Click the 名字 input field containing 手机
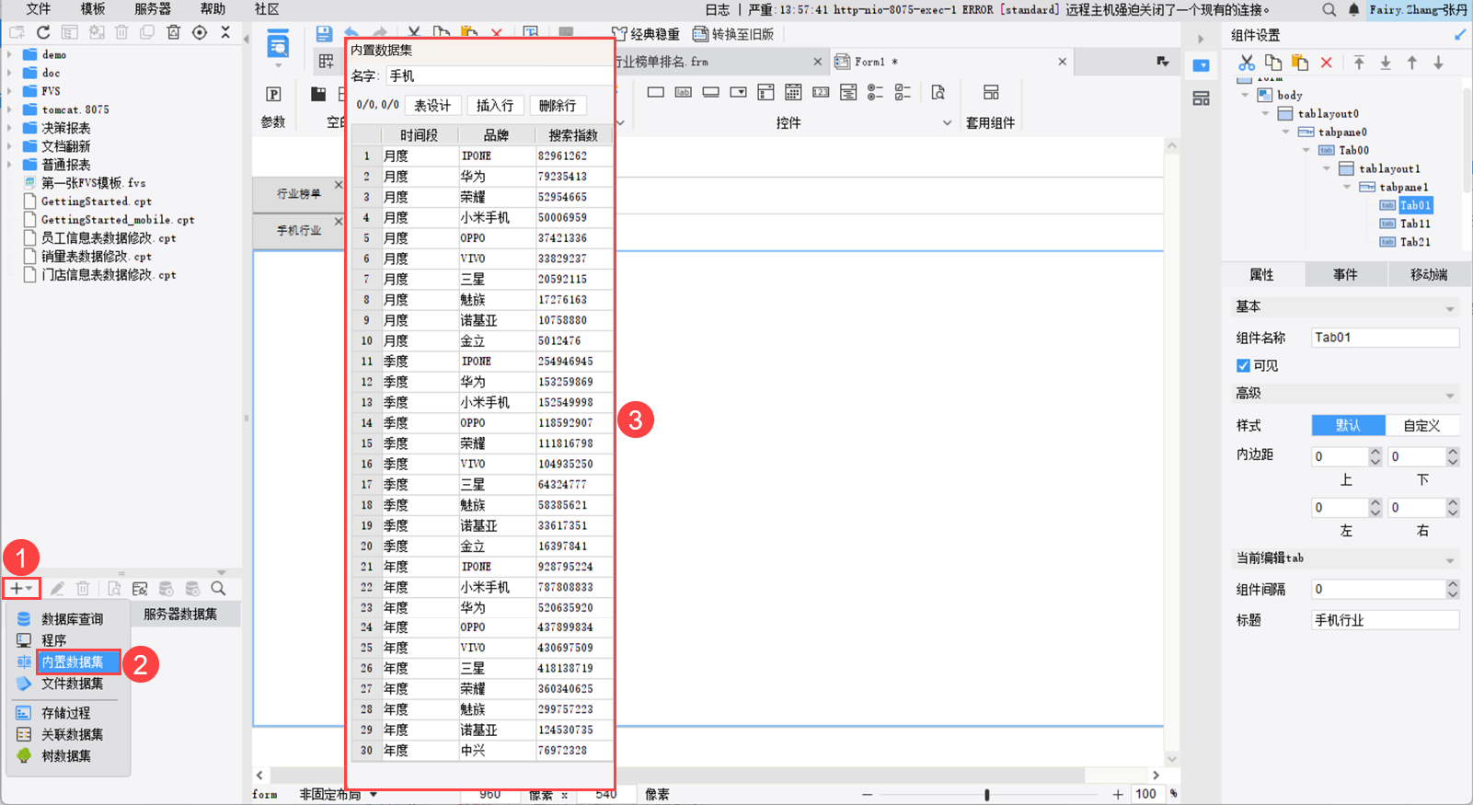 tap(498, 75)
